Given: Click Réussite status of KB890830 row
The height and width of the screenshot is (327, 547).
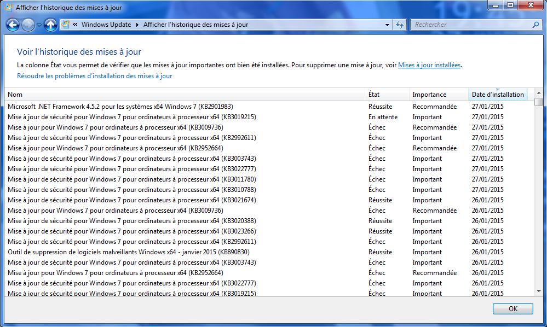Looking at the screenshot, I should (x=380, y=252).
